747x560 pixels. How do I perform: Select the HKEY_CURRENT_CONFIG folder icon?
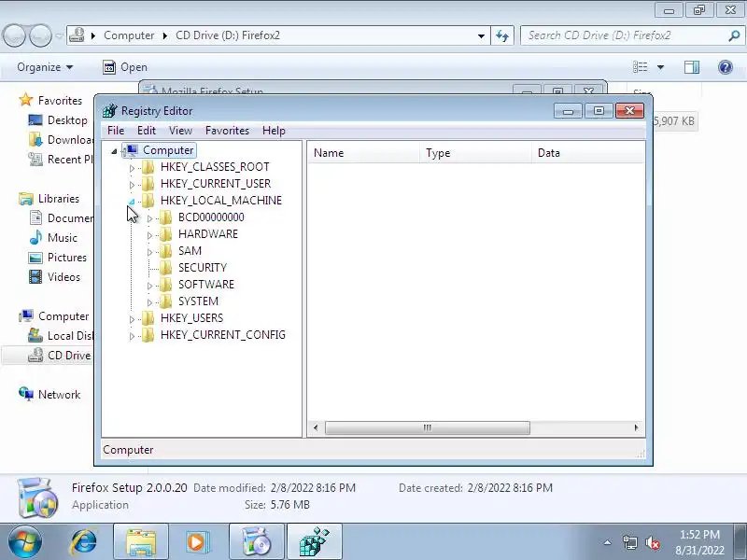click(x=148, y=335)
